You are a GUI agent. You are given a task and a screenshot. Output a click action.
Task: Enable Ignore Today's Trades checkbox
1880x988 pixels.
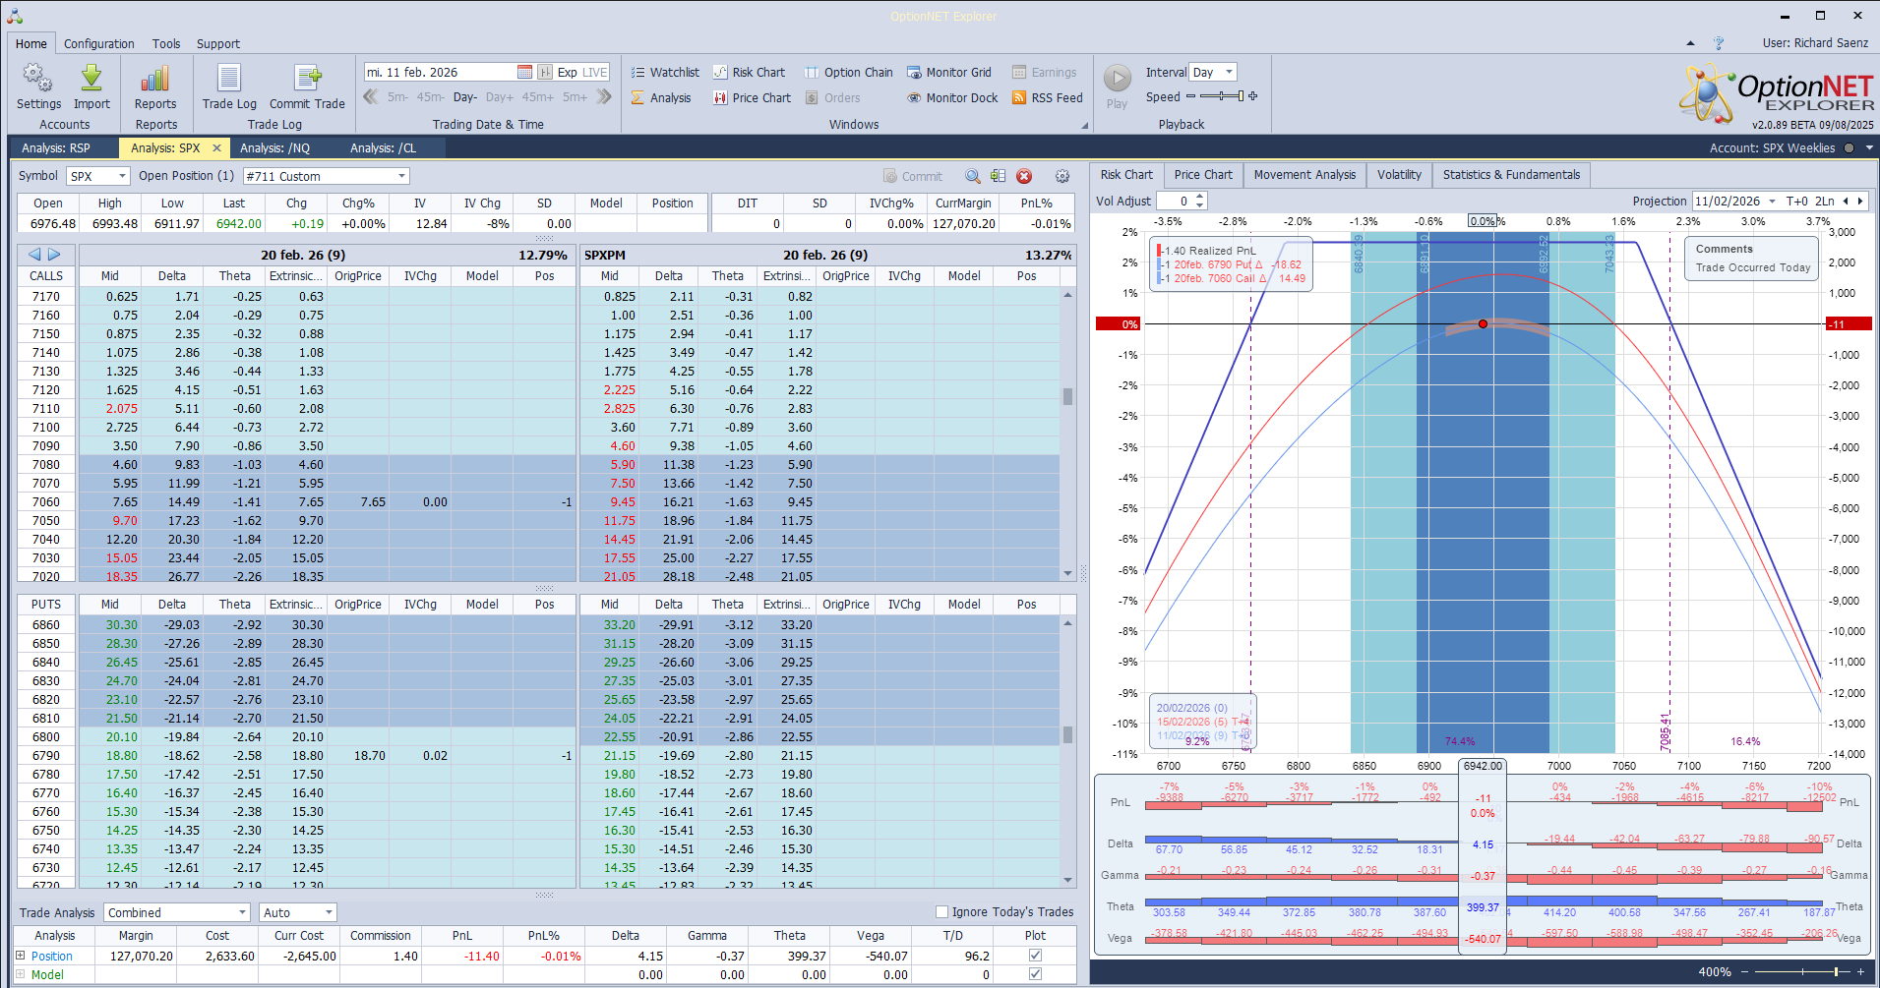(941, 911)
